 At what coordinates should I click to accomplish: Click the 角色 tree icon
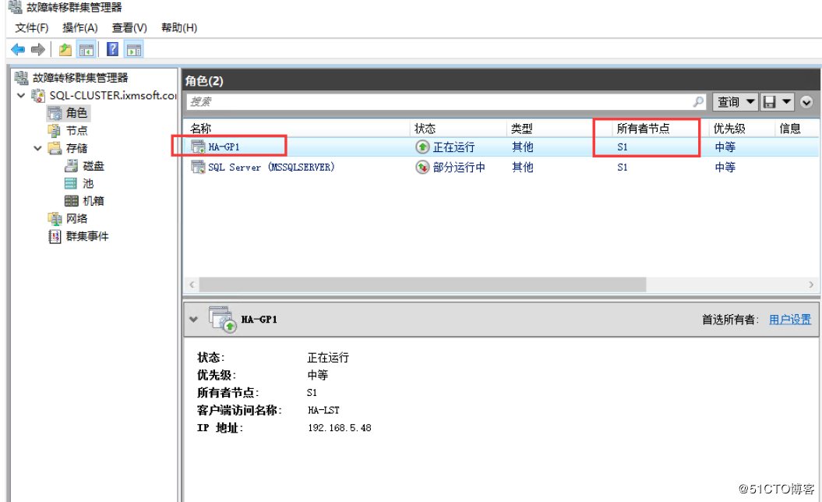[55, 113]
